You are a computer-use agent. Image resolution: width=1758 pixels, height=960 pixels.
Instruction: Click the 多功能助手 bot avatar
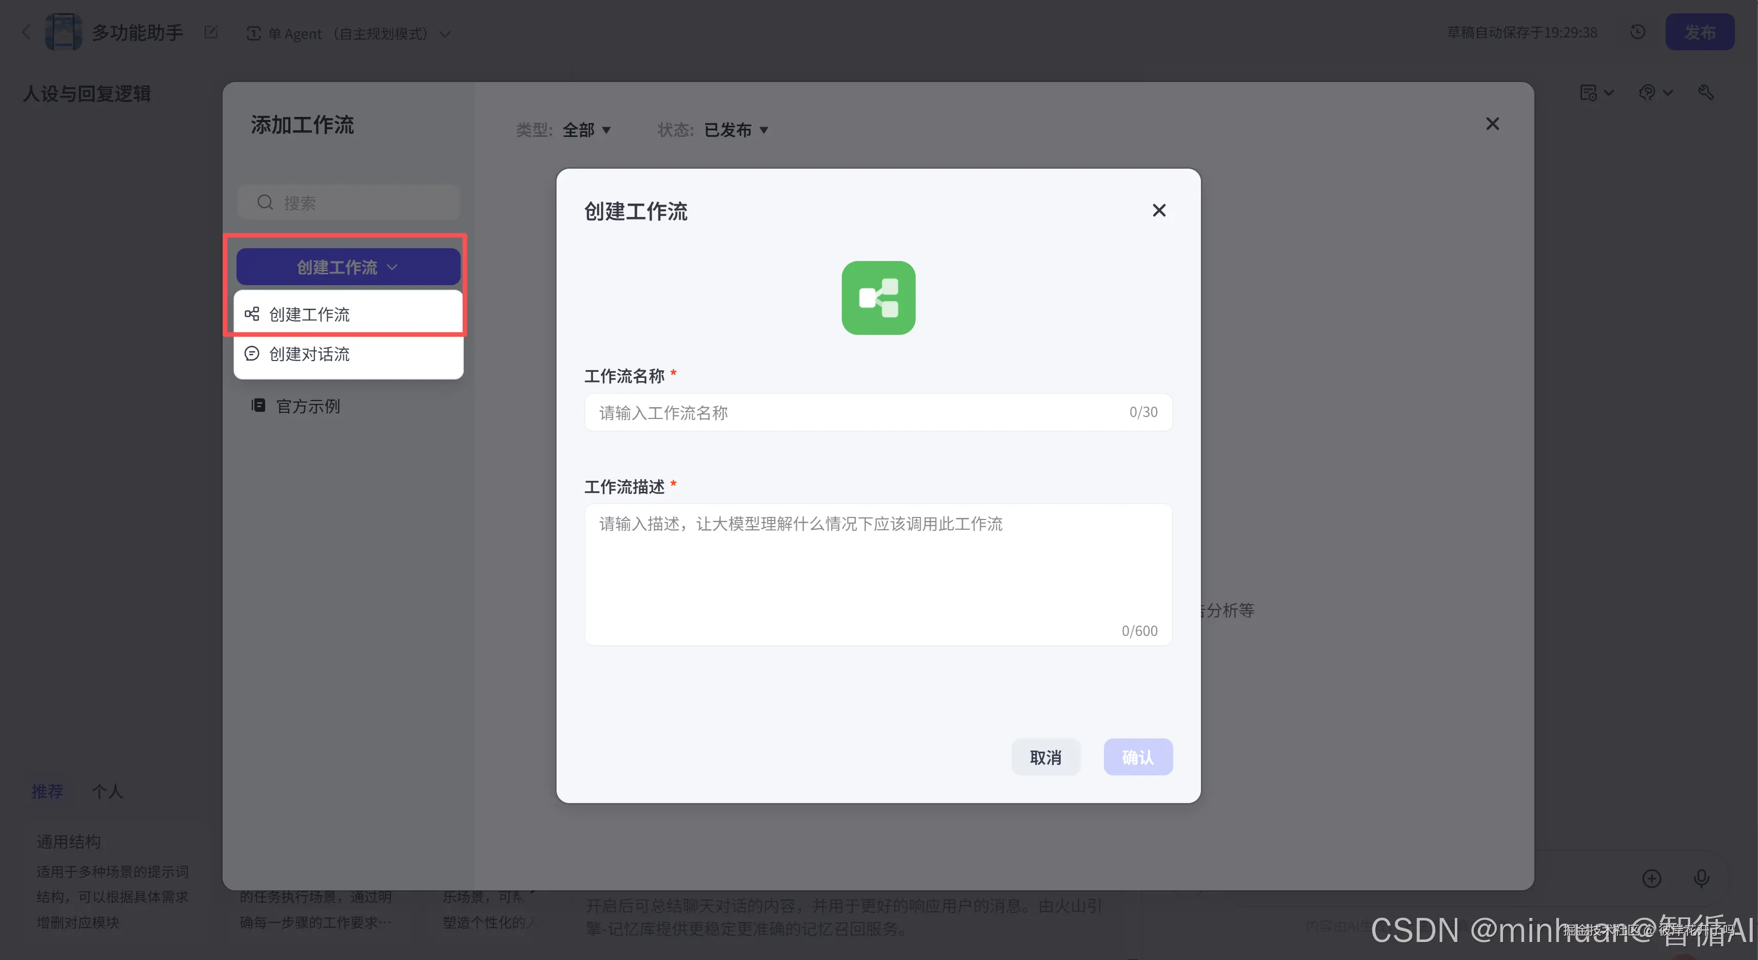click(63, 32)
